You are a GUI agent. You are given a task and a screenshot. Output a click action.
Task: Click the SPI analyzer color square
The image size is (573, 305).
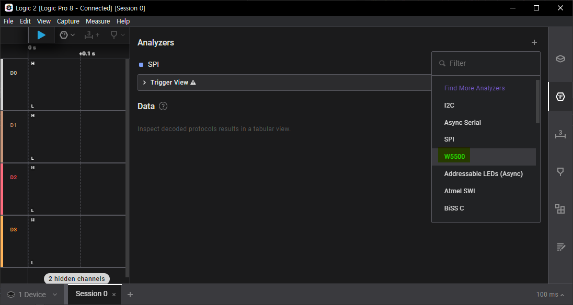[x=142, y=65]
